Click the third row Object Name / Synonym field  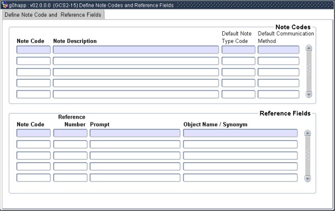(x=240, y=155)
